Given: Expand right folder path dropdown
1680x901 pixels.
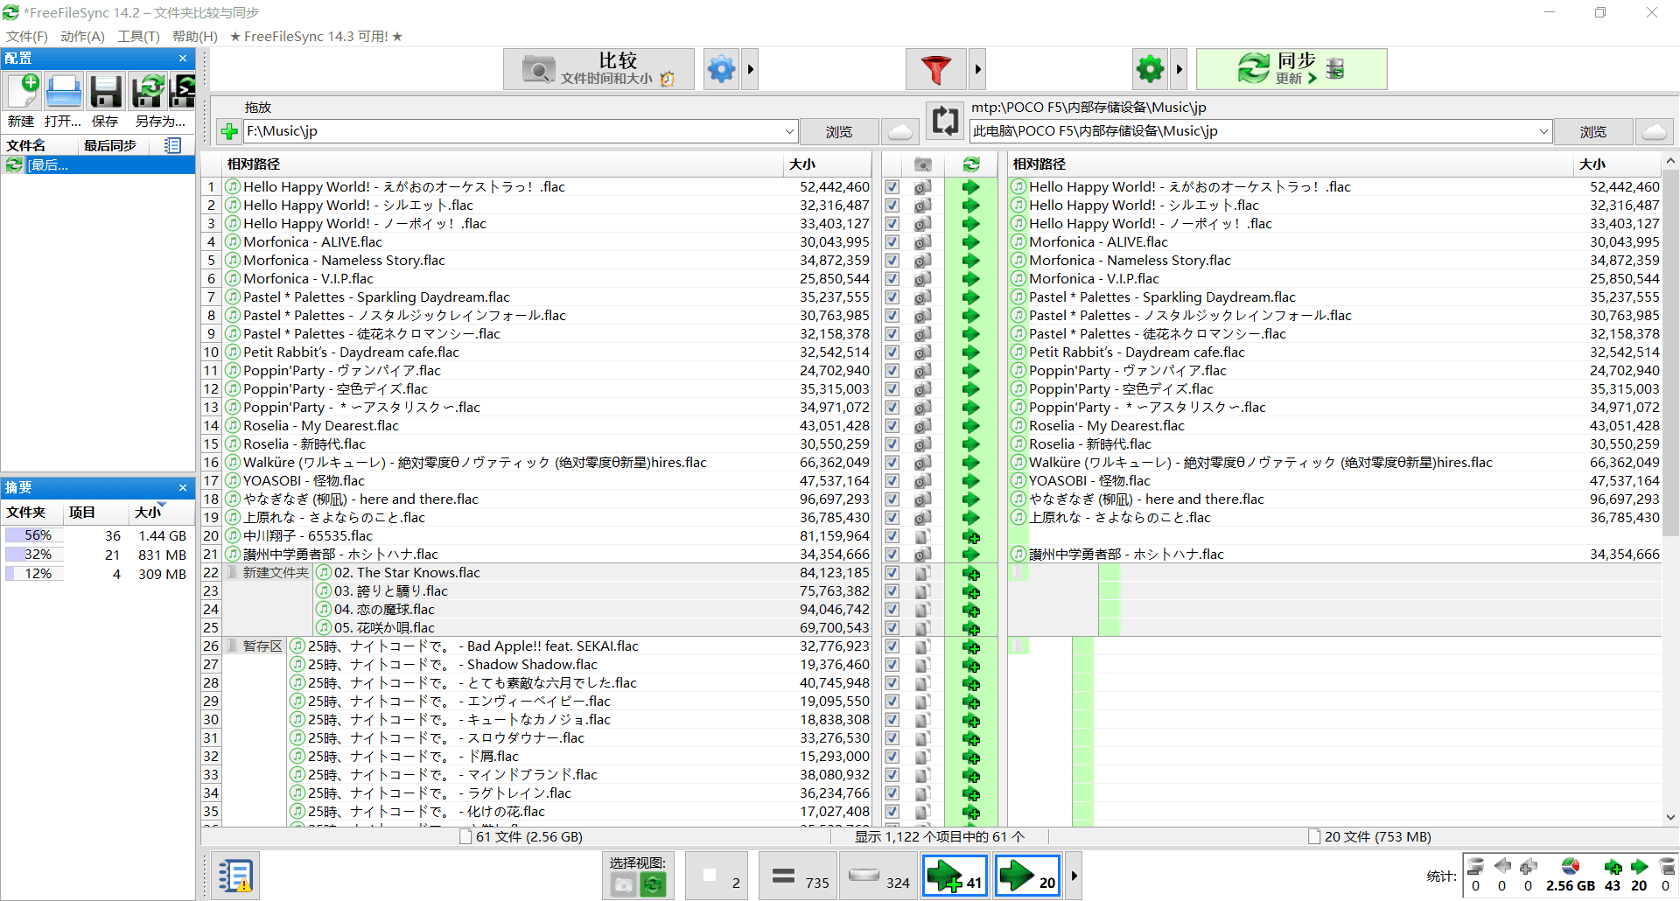Looking at the screenshot, I should click(x=1543, y=131).
